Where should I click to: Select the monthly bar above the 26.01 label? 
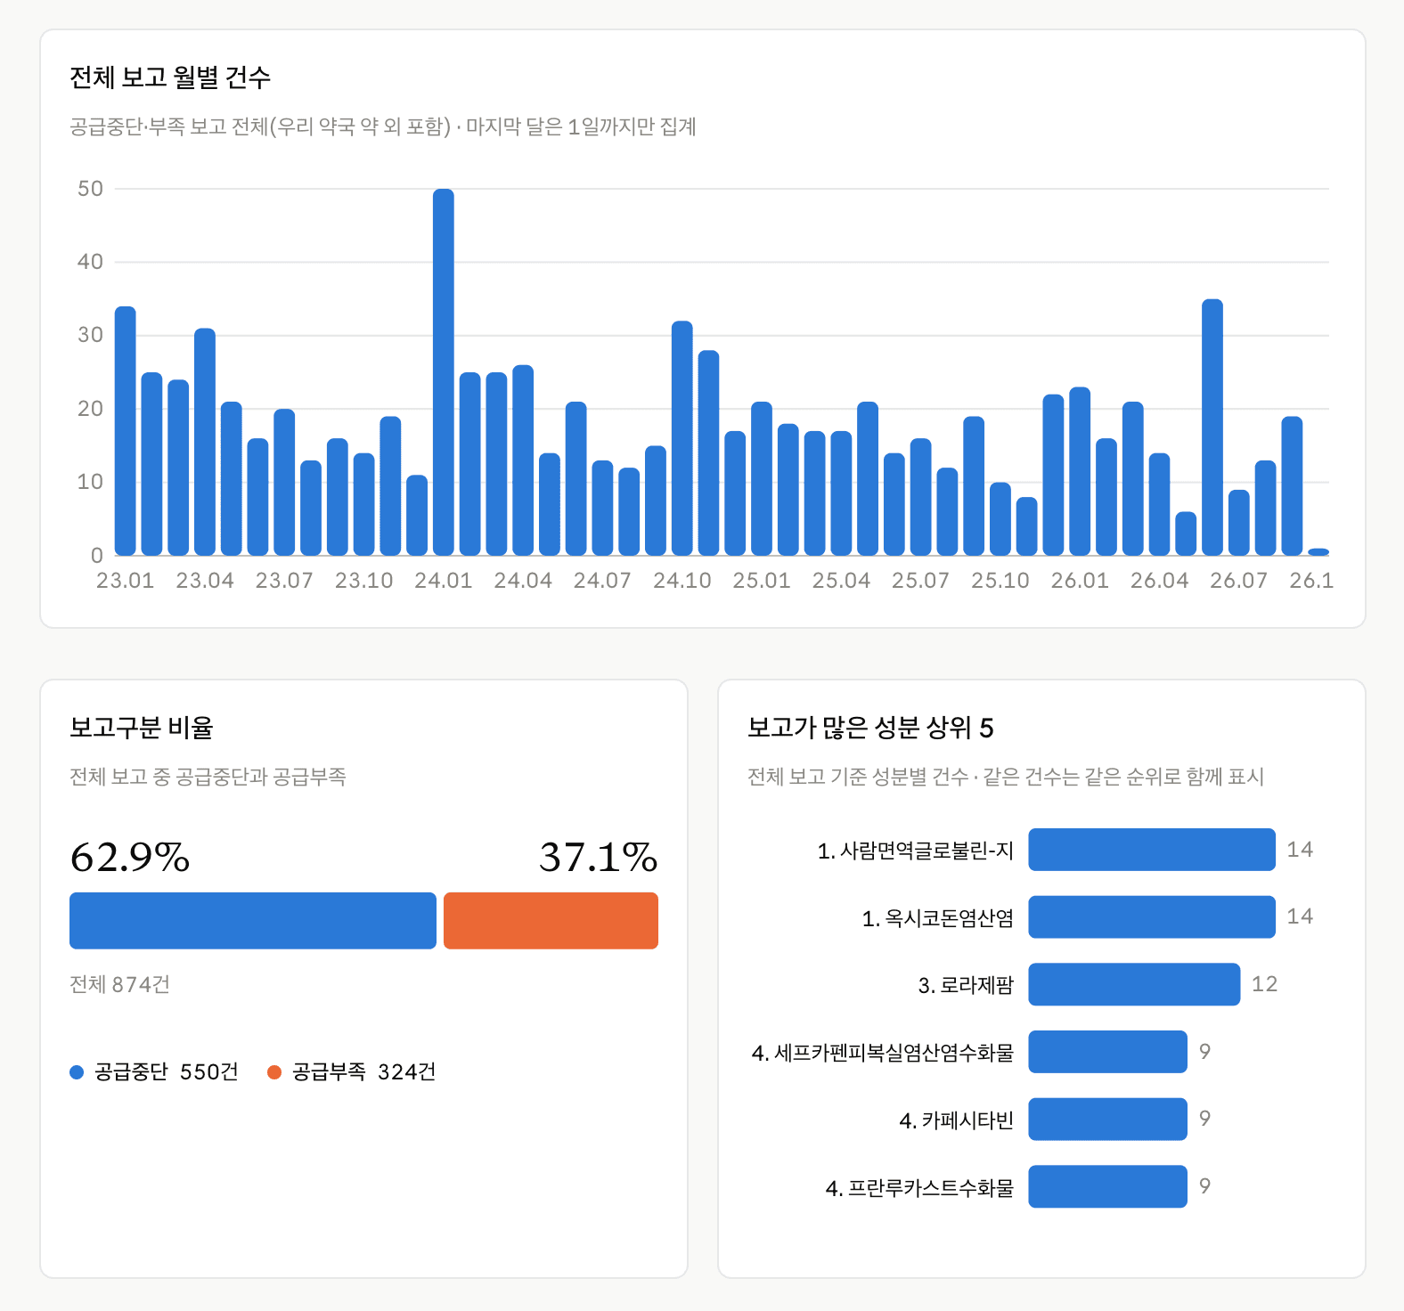(x=1080, y=471)
